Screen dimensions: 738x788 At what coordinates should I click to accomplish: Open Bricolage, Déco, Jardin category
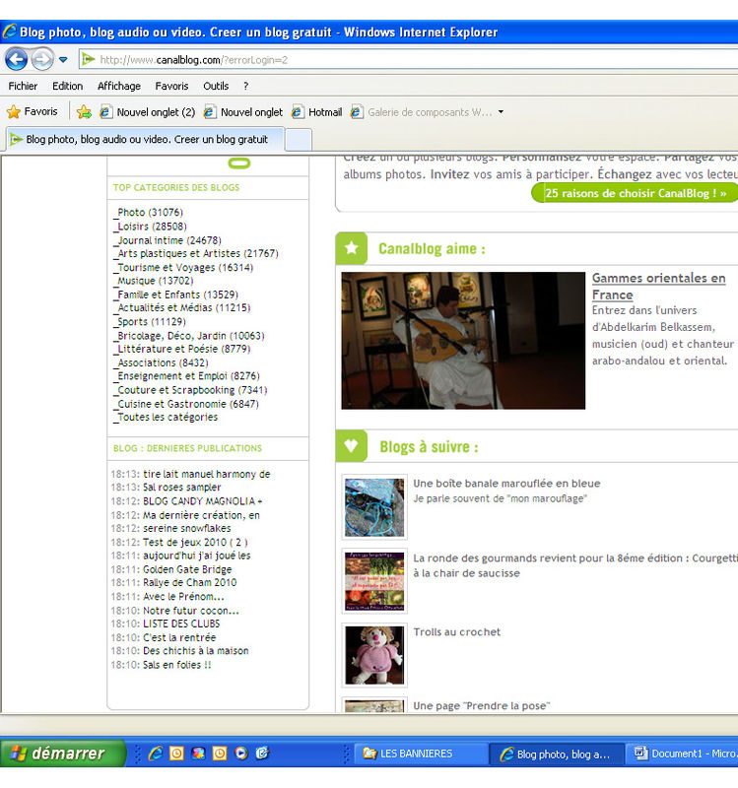[x=190, y=336]
